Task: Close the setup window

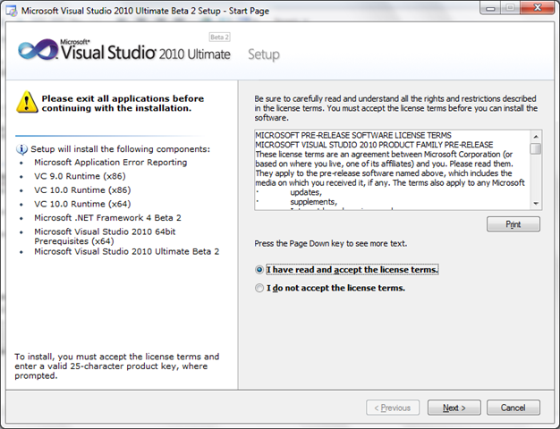Action: 538,8
